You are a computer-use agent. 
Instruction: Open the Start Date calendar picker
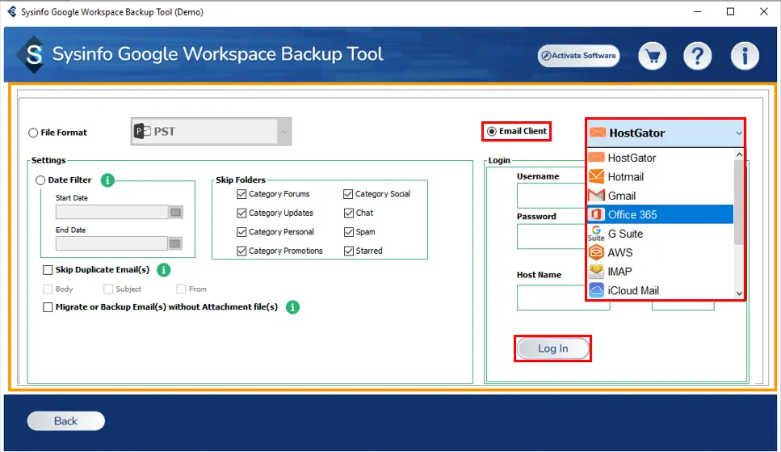(x=175, y=213)
